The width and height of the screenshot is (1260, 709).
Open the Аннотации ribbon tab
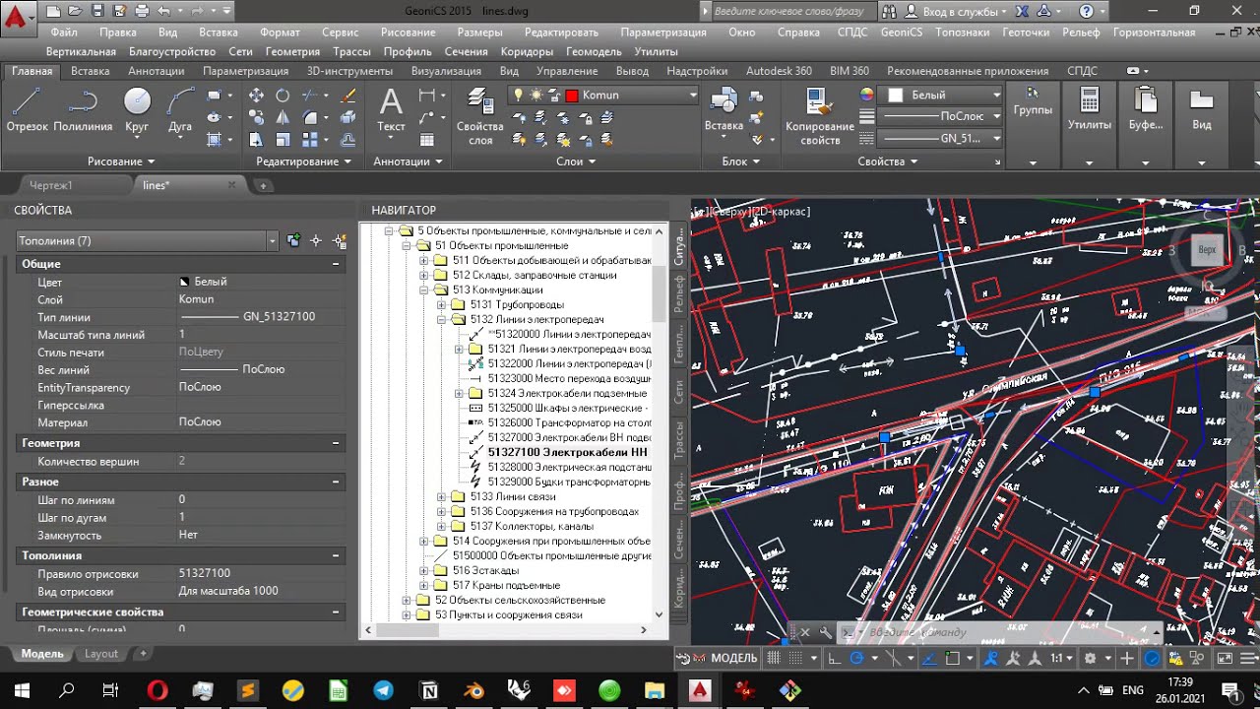[x=156, y=71]
